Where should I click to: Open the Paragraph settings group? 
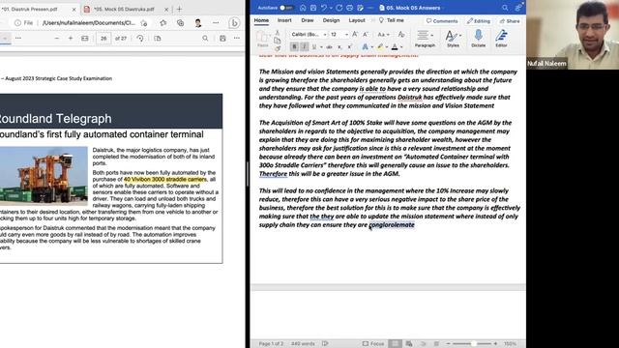(x=425, y=39)
